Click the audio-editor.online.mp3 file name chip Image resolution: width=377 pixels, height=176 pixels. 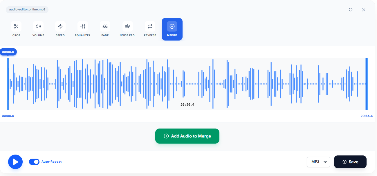(x=27, y=10)
